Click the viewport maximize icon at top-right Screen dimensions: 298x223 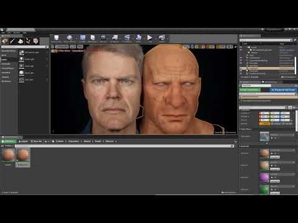(235, 47)
